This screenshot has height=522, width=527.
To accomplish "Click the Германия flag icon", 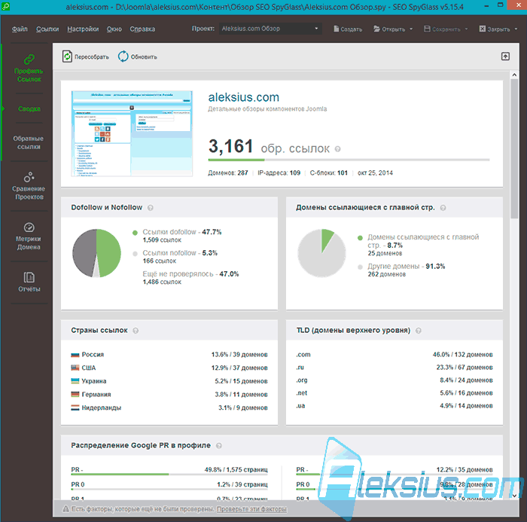I will [x=75, y=394].
